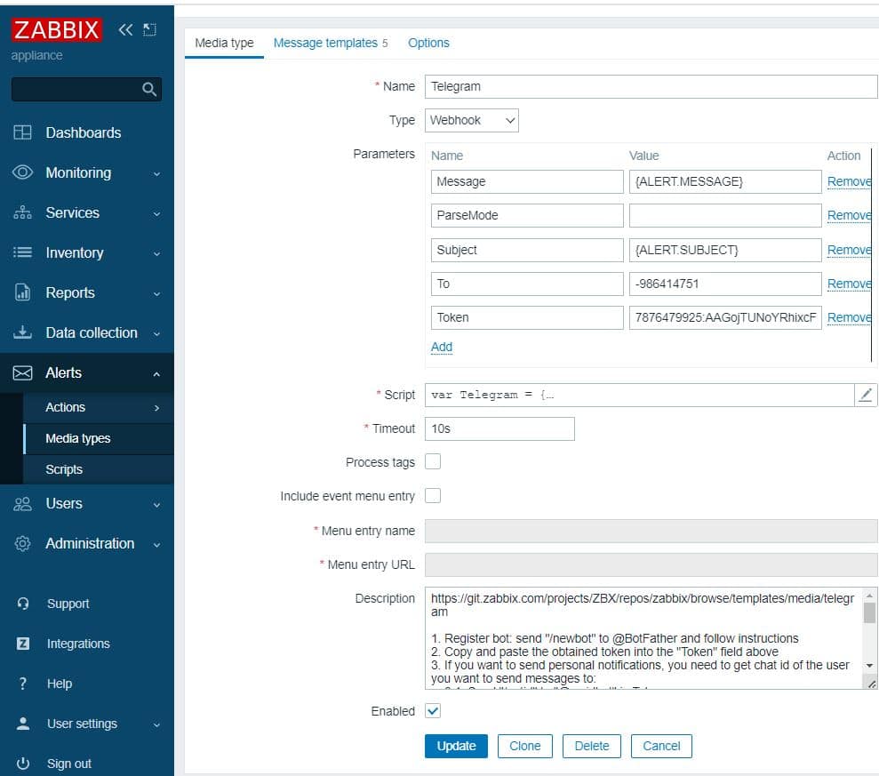879x776 pixels.
Task: Click the Name field containing Telegram
Action: tap(651, 86)
